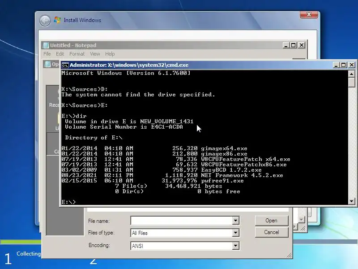Viewport: 358px width, 269px height.
Task: Click W8CPUFeaturePatchx86.exe text
Action: (x=244, y=165)
